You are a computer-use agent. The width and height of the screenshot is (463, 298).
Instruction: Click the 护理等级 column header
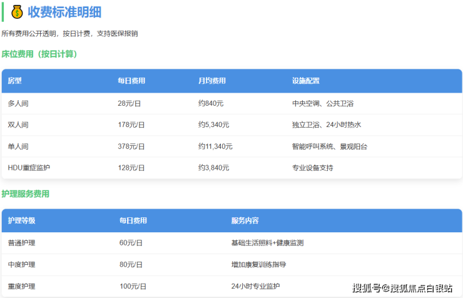pos(21,221)
